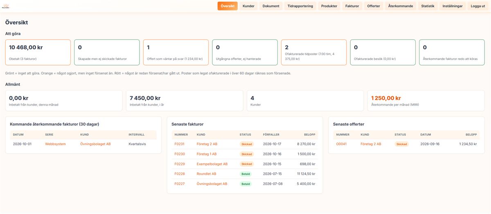Click the 4 Kunder card
Image resolution: width=491 pixels, height=214 pixels.
pos(305,101)
